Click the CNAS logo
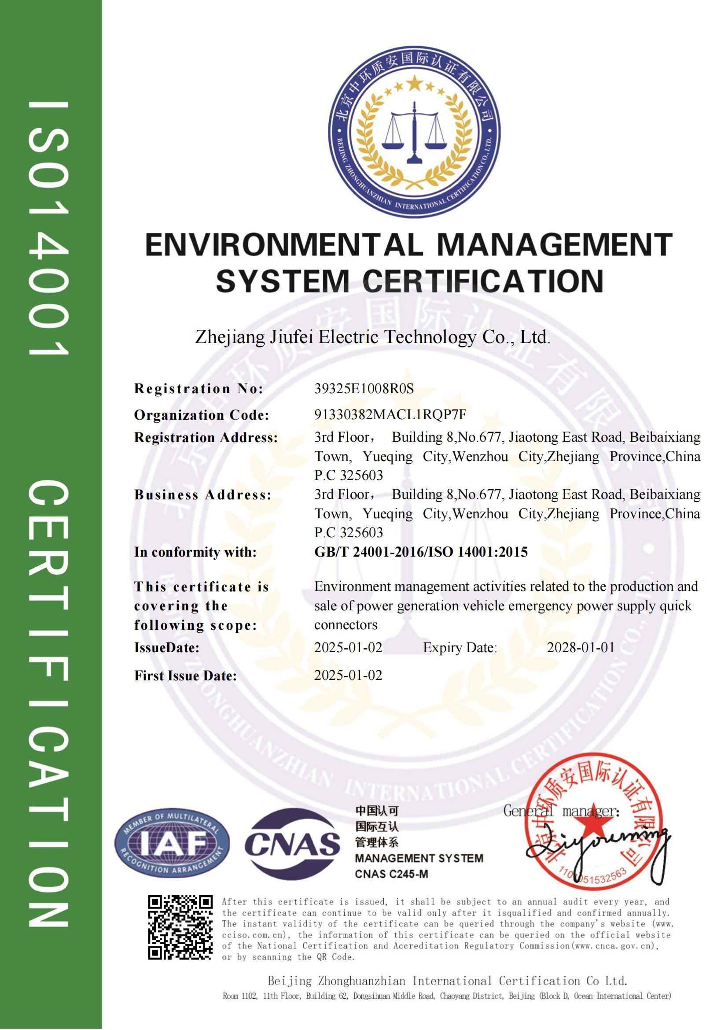The width and height of the screenshot is (728, 1030). point(292,844)
